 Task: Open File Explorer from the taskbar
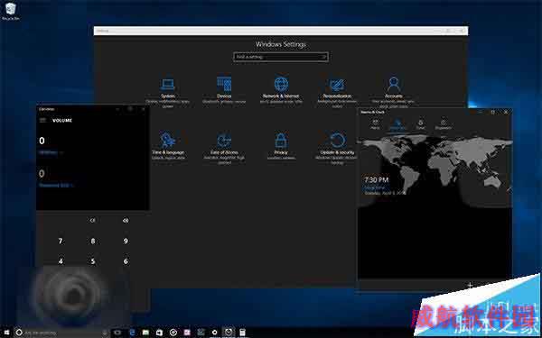pyautogui.click(x=145, y=333)
